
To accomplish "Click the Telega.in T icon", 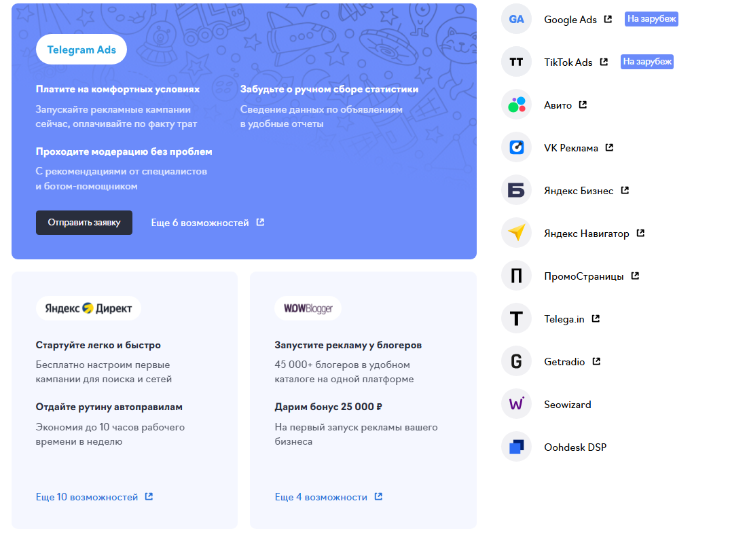I will 516,318.
